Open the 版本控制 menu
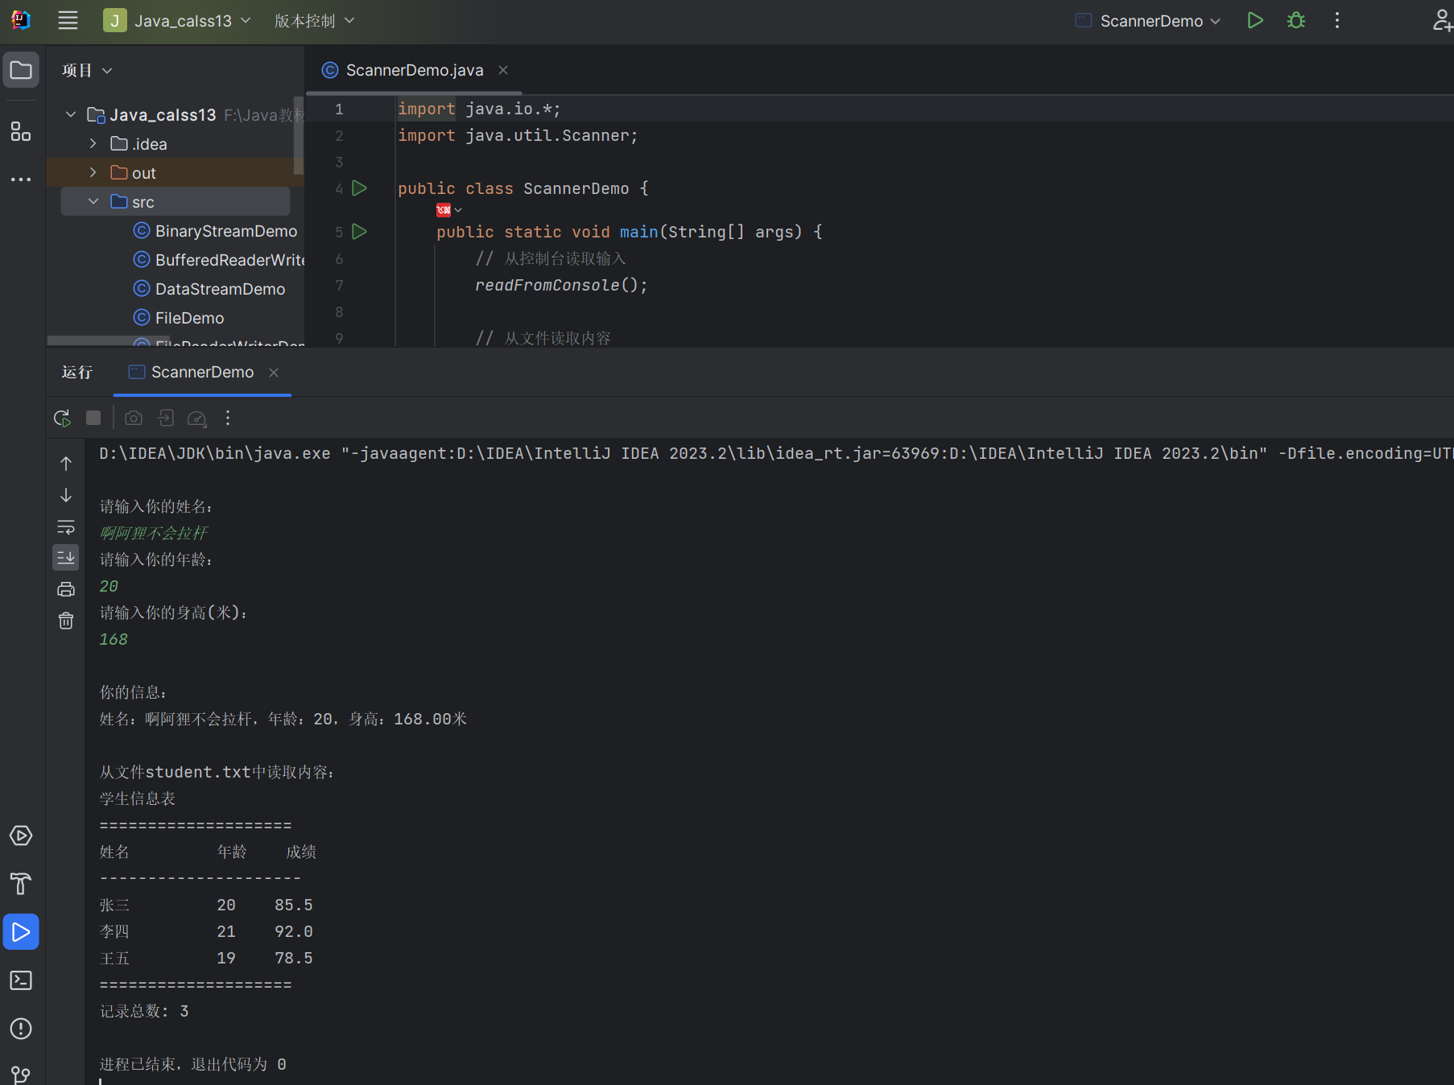Image resolution: width=1454 pixels, height=1085 pixels. click(314, 21)
